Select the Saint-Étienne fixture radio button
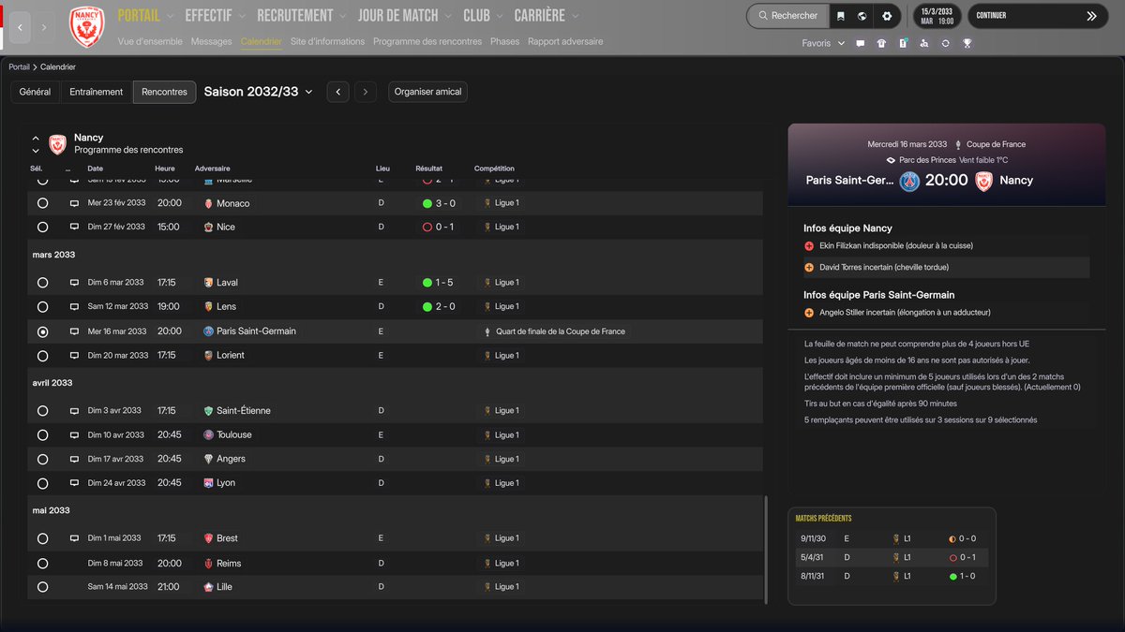 [x=43, y=411]
